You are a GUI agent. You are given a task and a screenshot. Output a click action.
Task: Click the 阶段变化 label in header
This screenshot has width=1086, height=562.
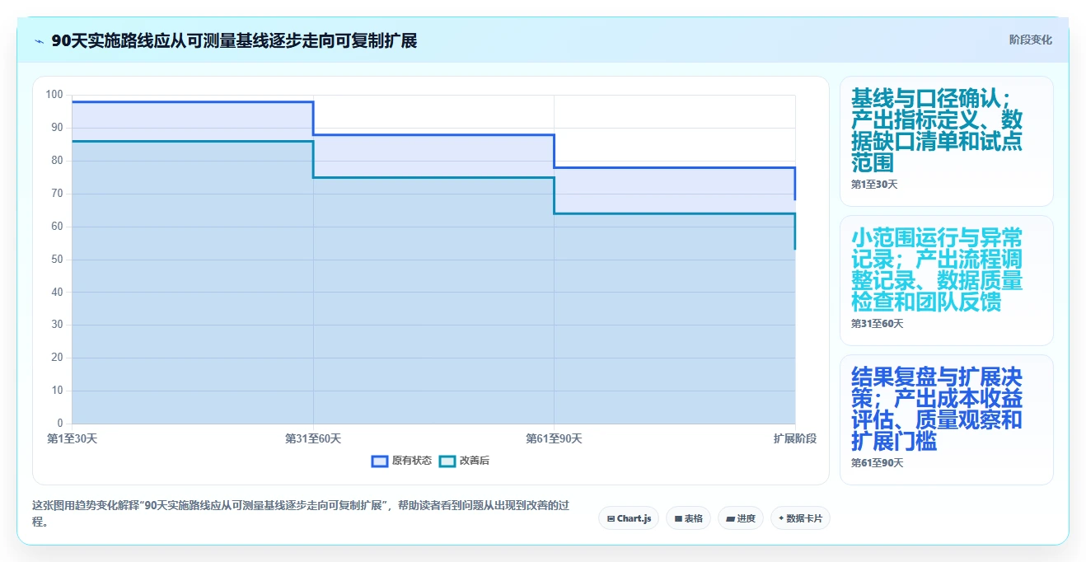click(1030, 40)
